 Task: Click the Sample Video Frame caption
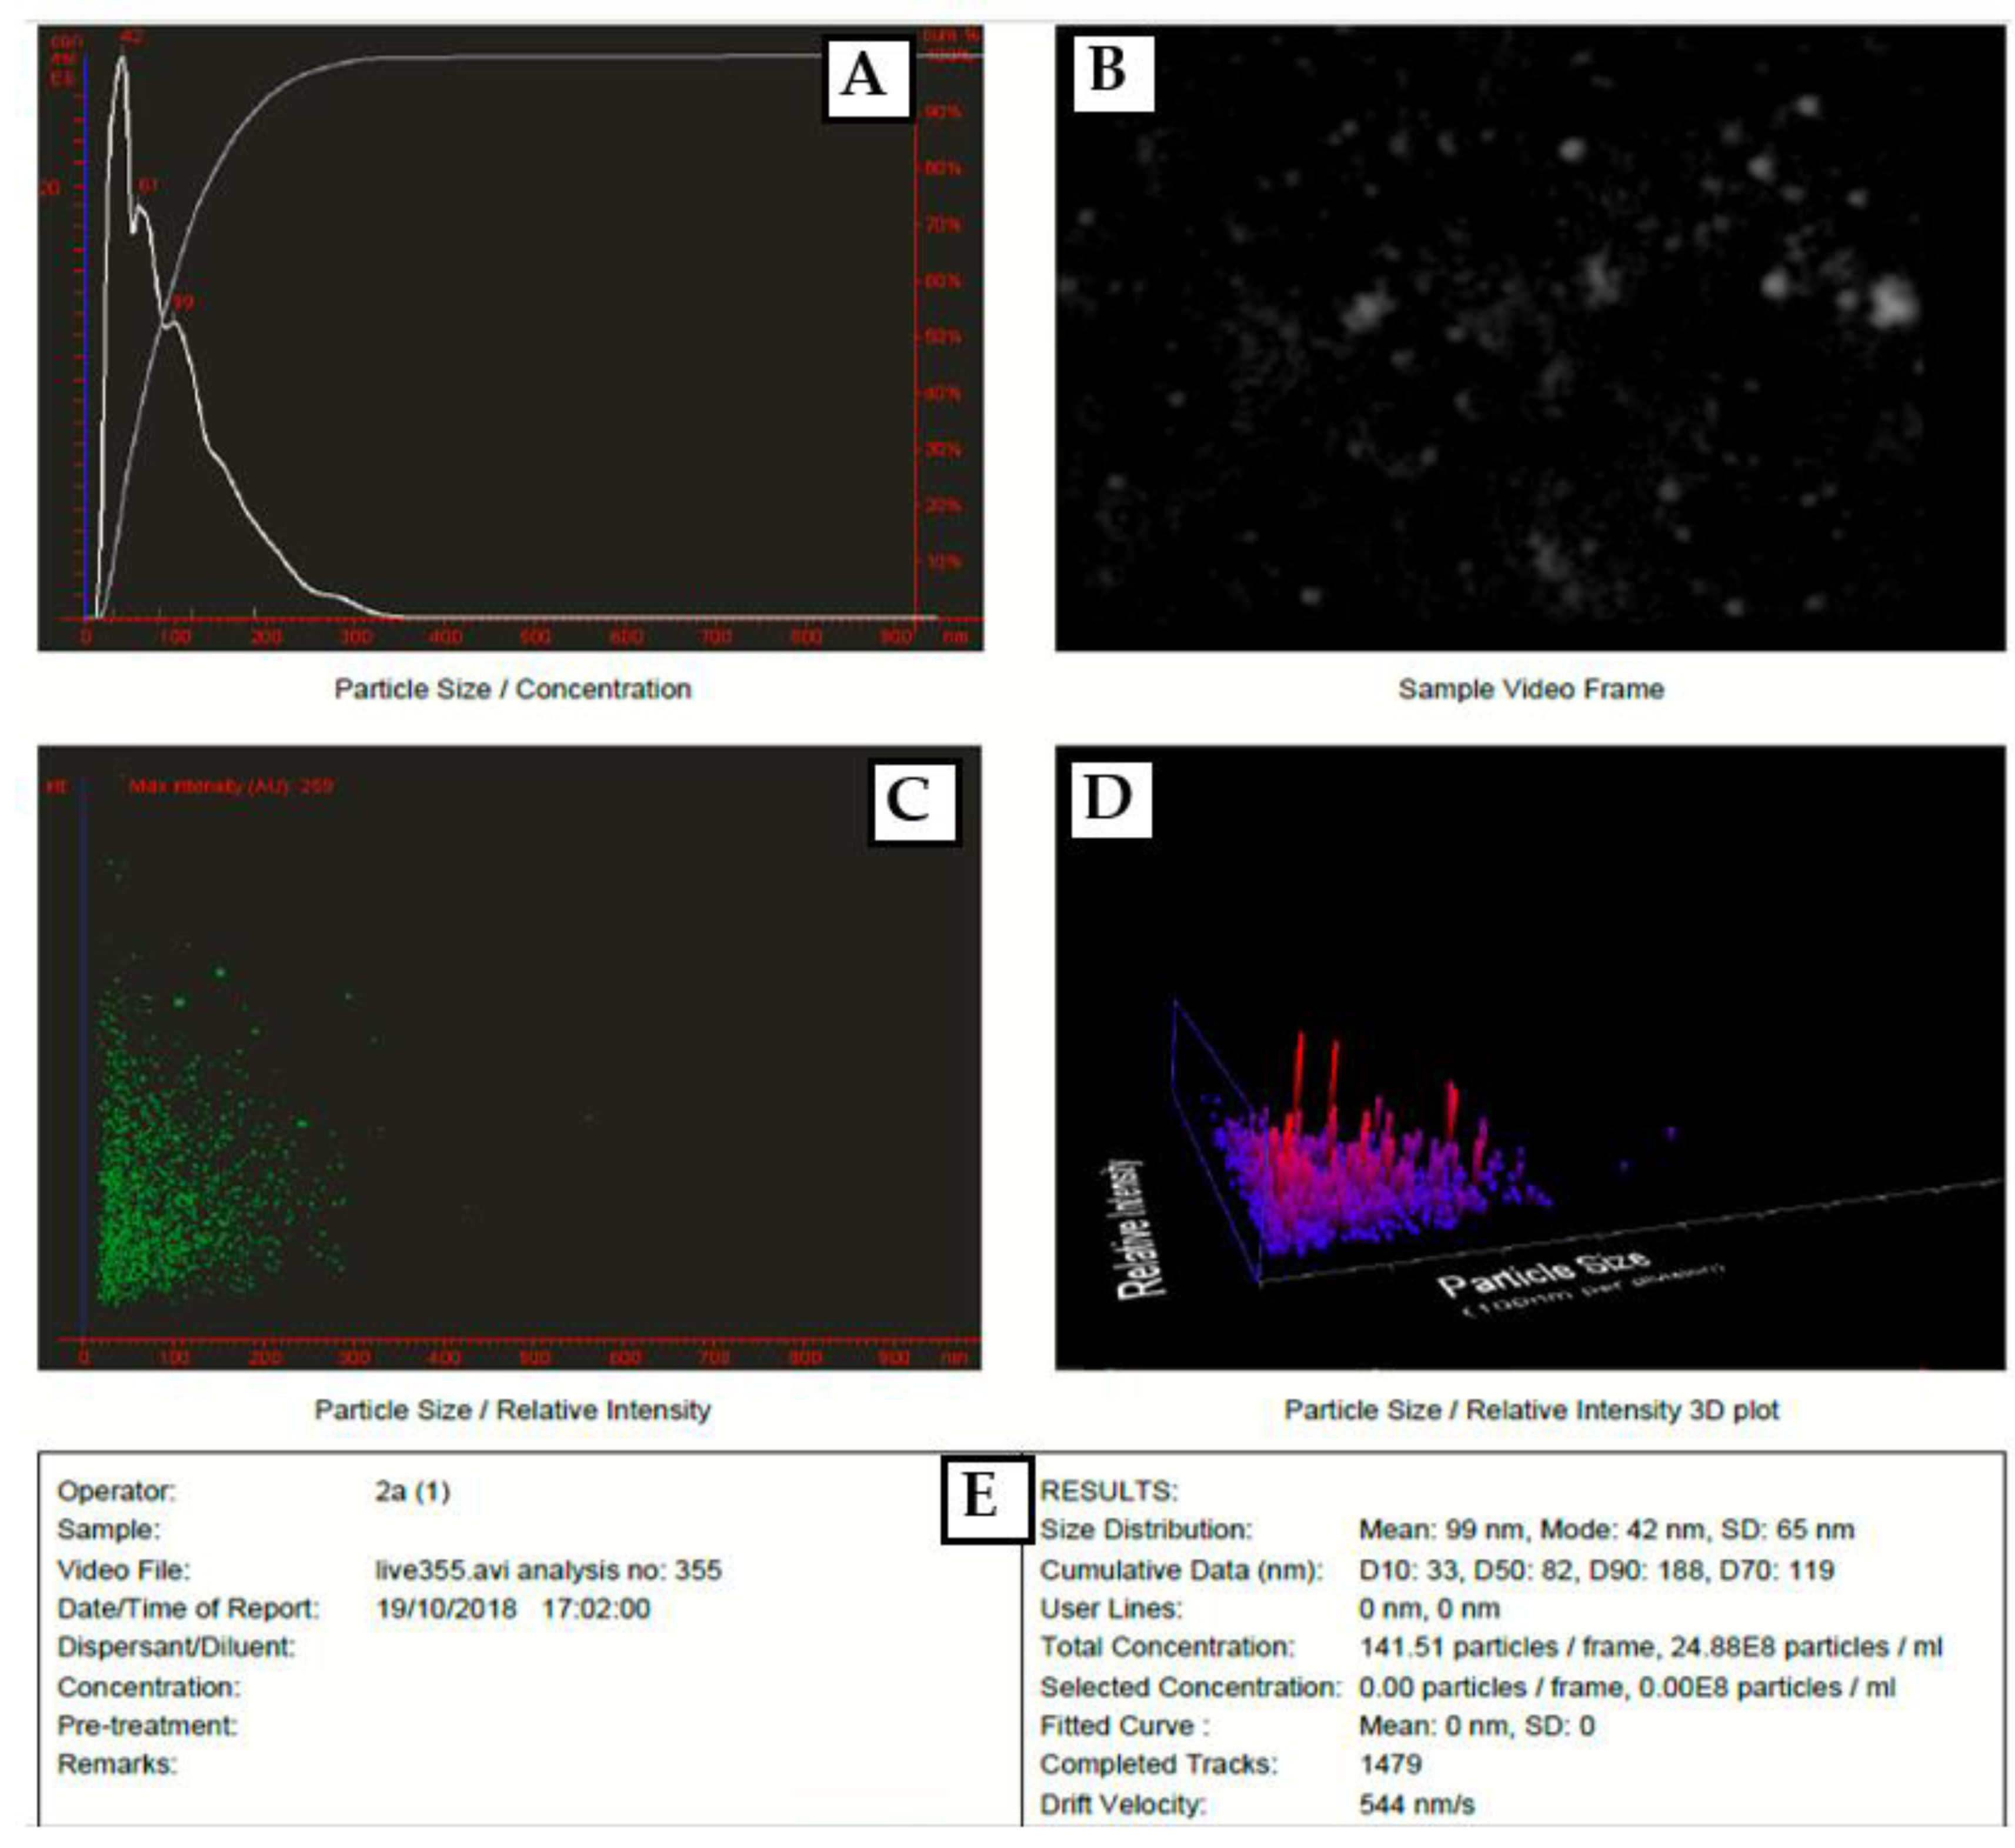click(x=1530, y=689)
